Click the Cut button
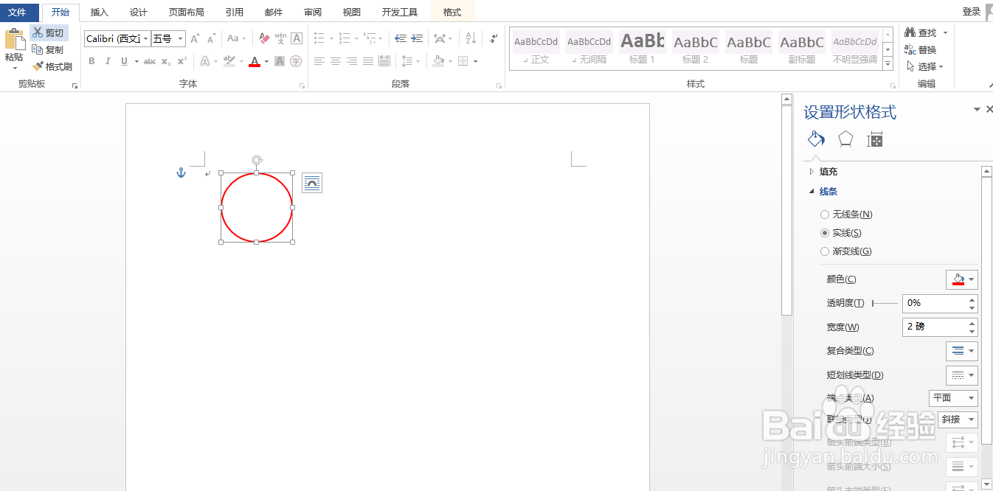The height and width of the screenshot is (491, 993). [49, 33]
